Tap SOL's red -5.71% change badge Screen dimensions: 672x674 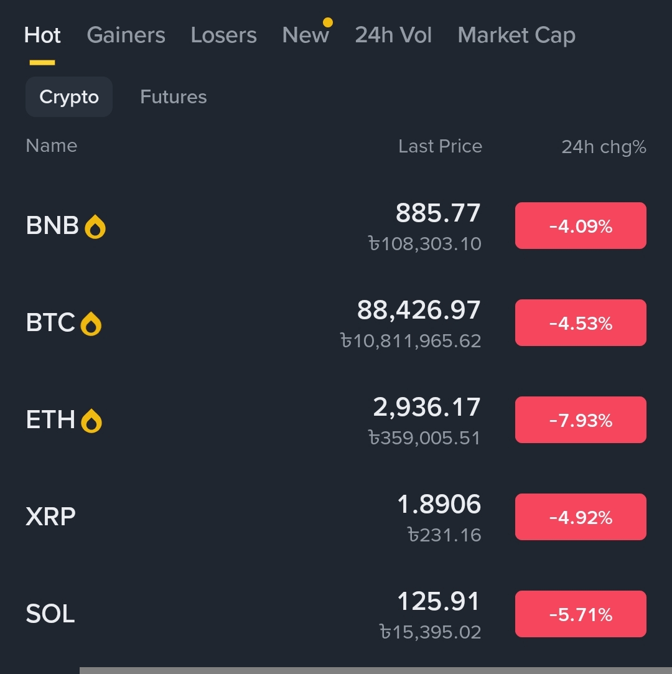point(581,614)
